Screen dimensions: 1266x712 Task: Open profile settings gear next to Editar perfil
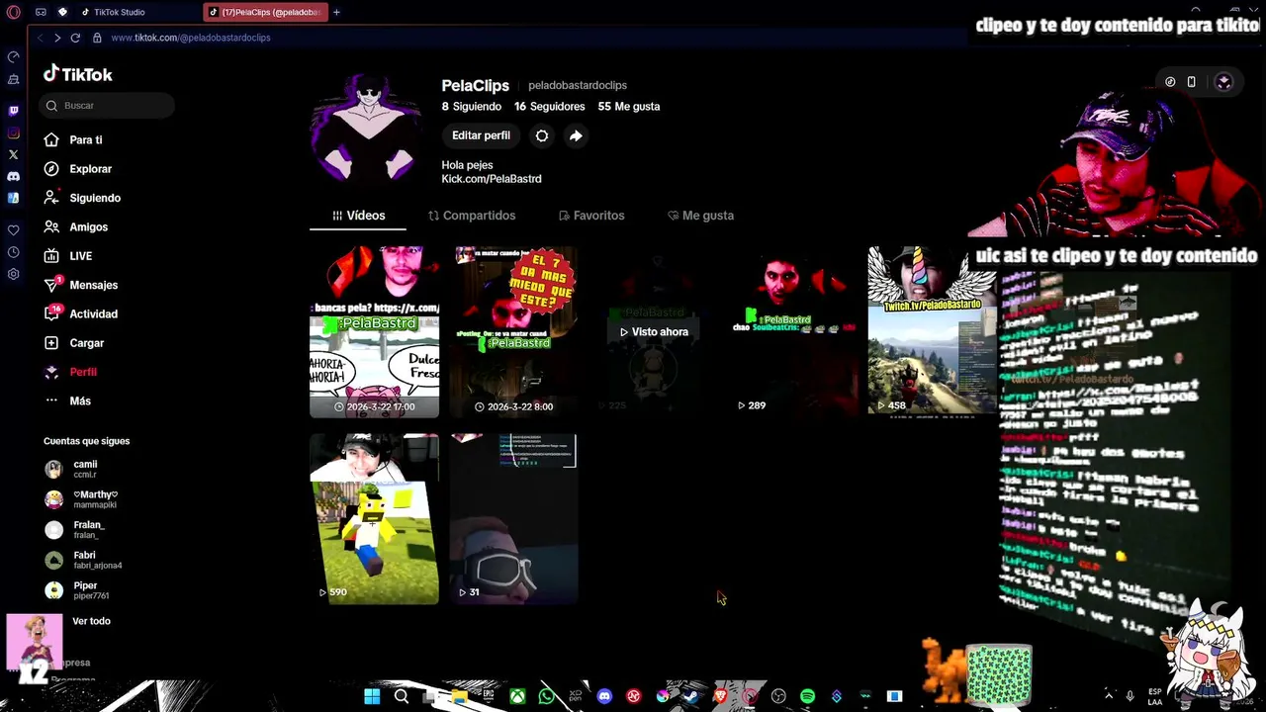pyautogui.click(x=542, y=135)
